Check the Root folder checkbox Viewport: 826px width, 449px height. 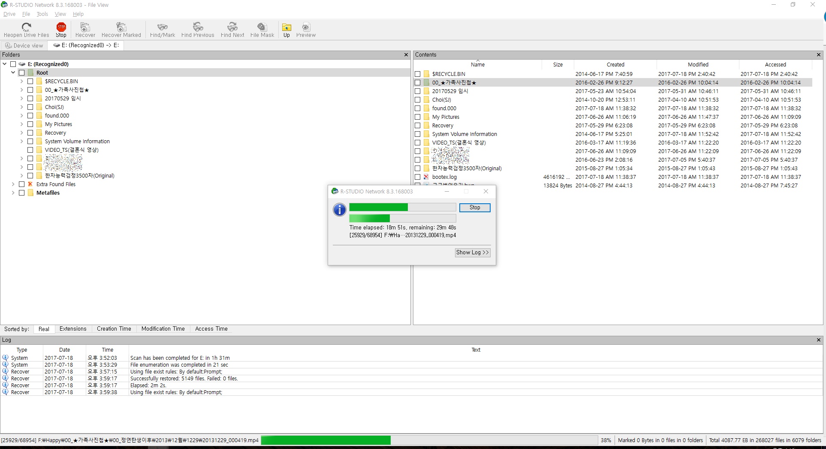click(22, 73)
